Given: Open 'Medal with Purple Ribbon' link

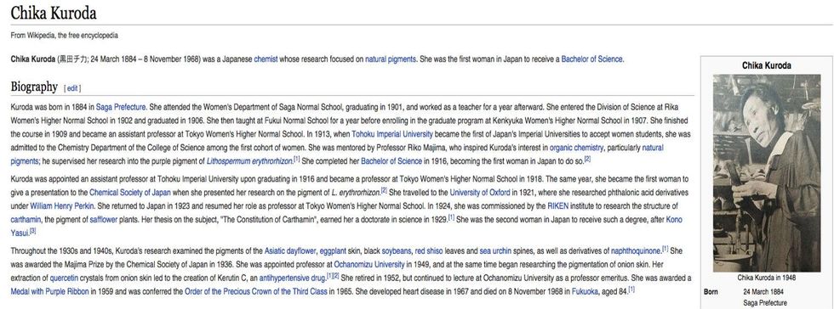Looking at the screenshot, I should coord(50,291).
